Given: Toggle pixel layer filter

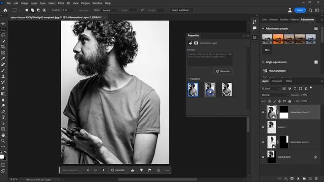Looking at the screenshot, I should click(x=284, y=88).
